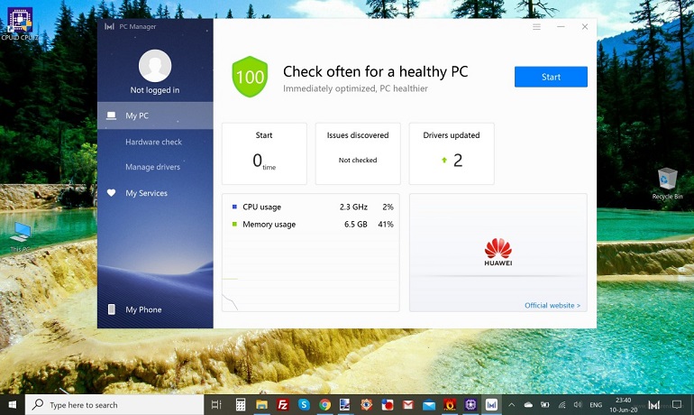
Task: Open the PC Manager hamburger menu
Action: (x=536, y=27)
